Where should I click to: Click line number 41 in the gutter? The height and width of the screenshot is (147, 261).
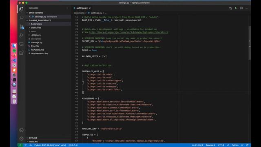tap(76, 93)
